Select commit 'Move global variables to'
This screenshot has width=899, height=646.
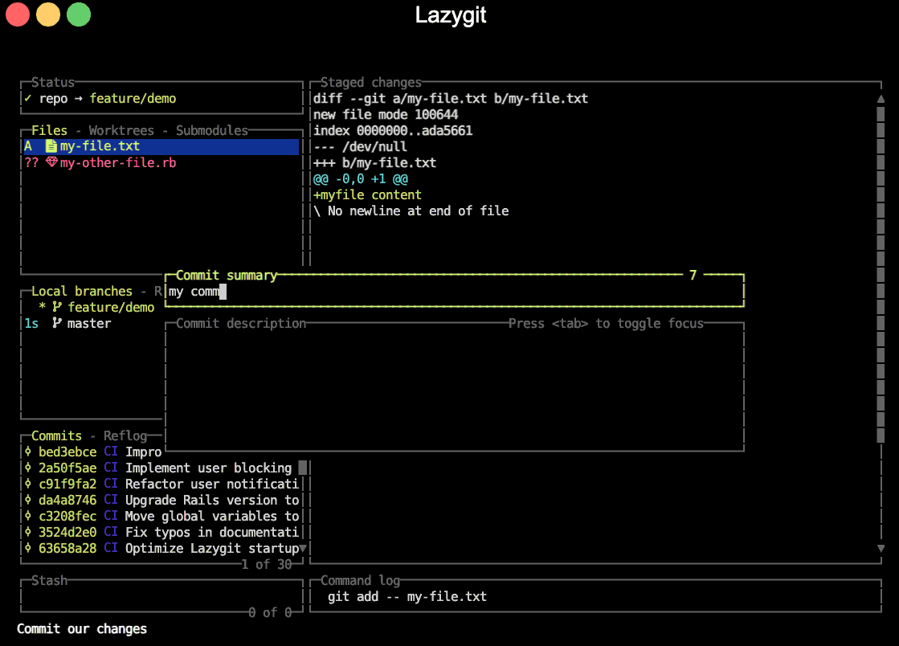pos(212,516)
